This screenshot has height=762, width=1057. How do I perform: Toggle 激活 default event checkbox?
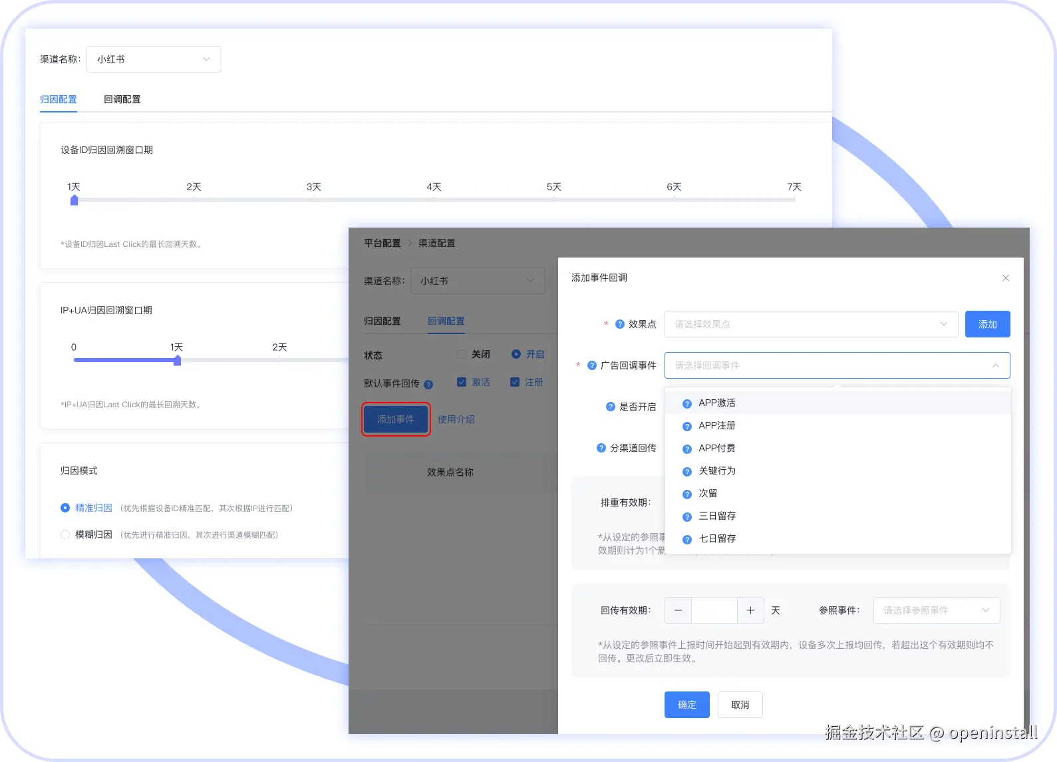click(462, 382)
